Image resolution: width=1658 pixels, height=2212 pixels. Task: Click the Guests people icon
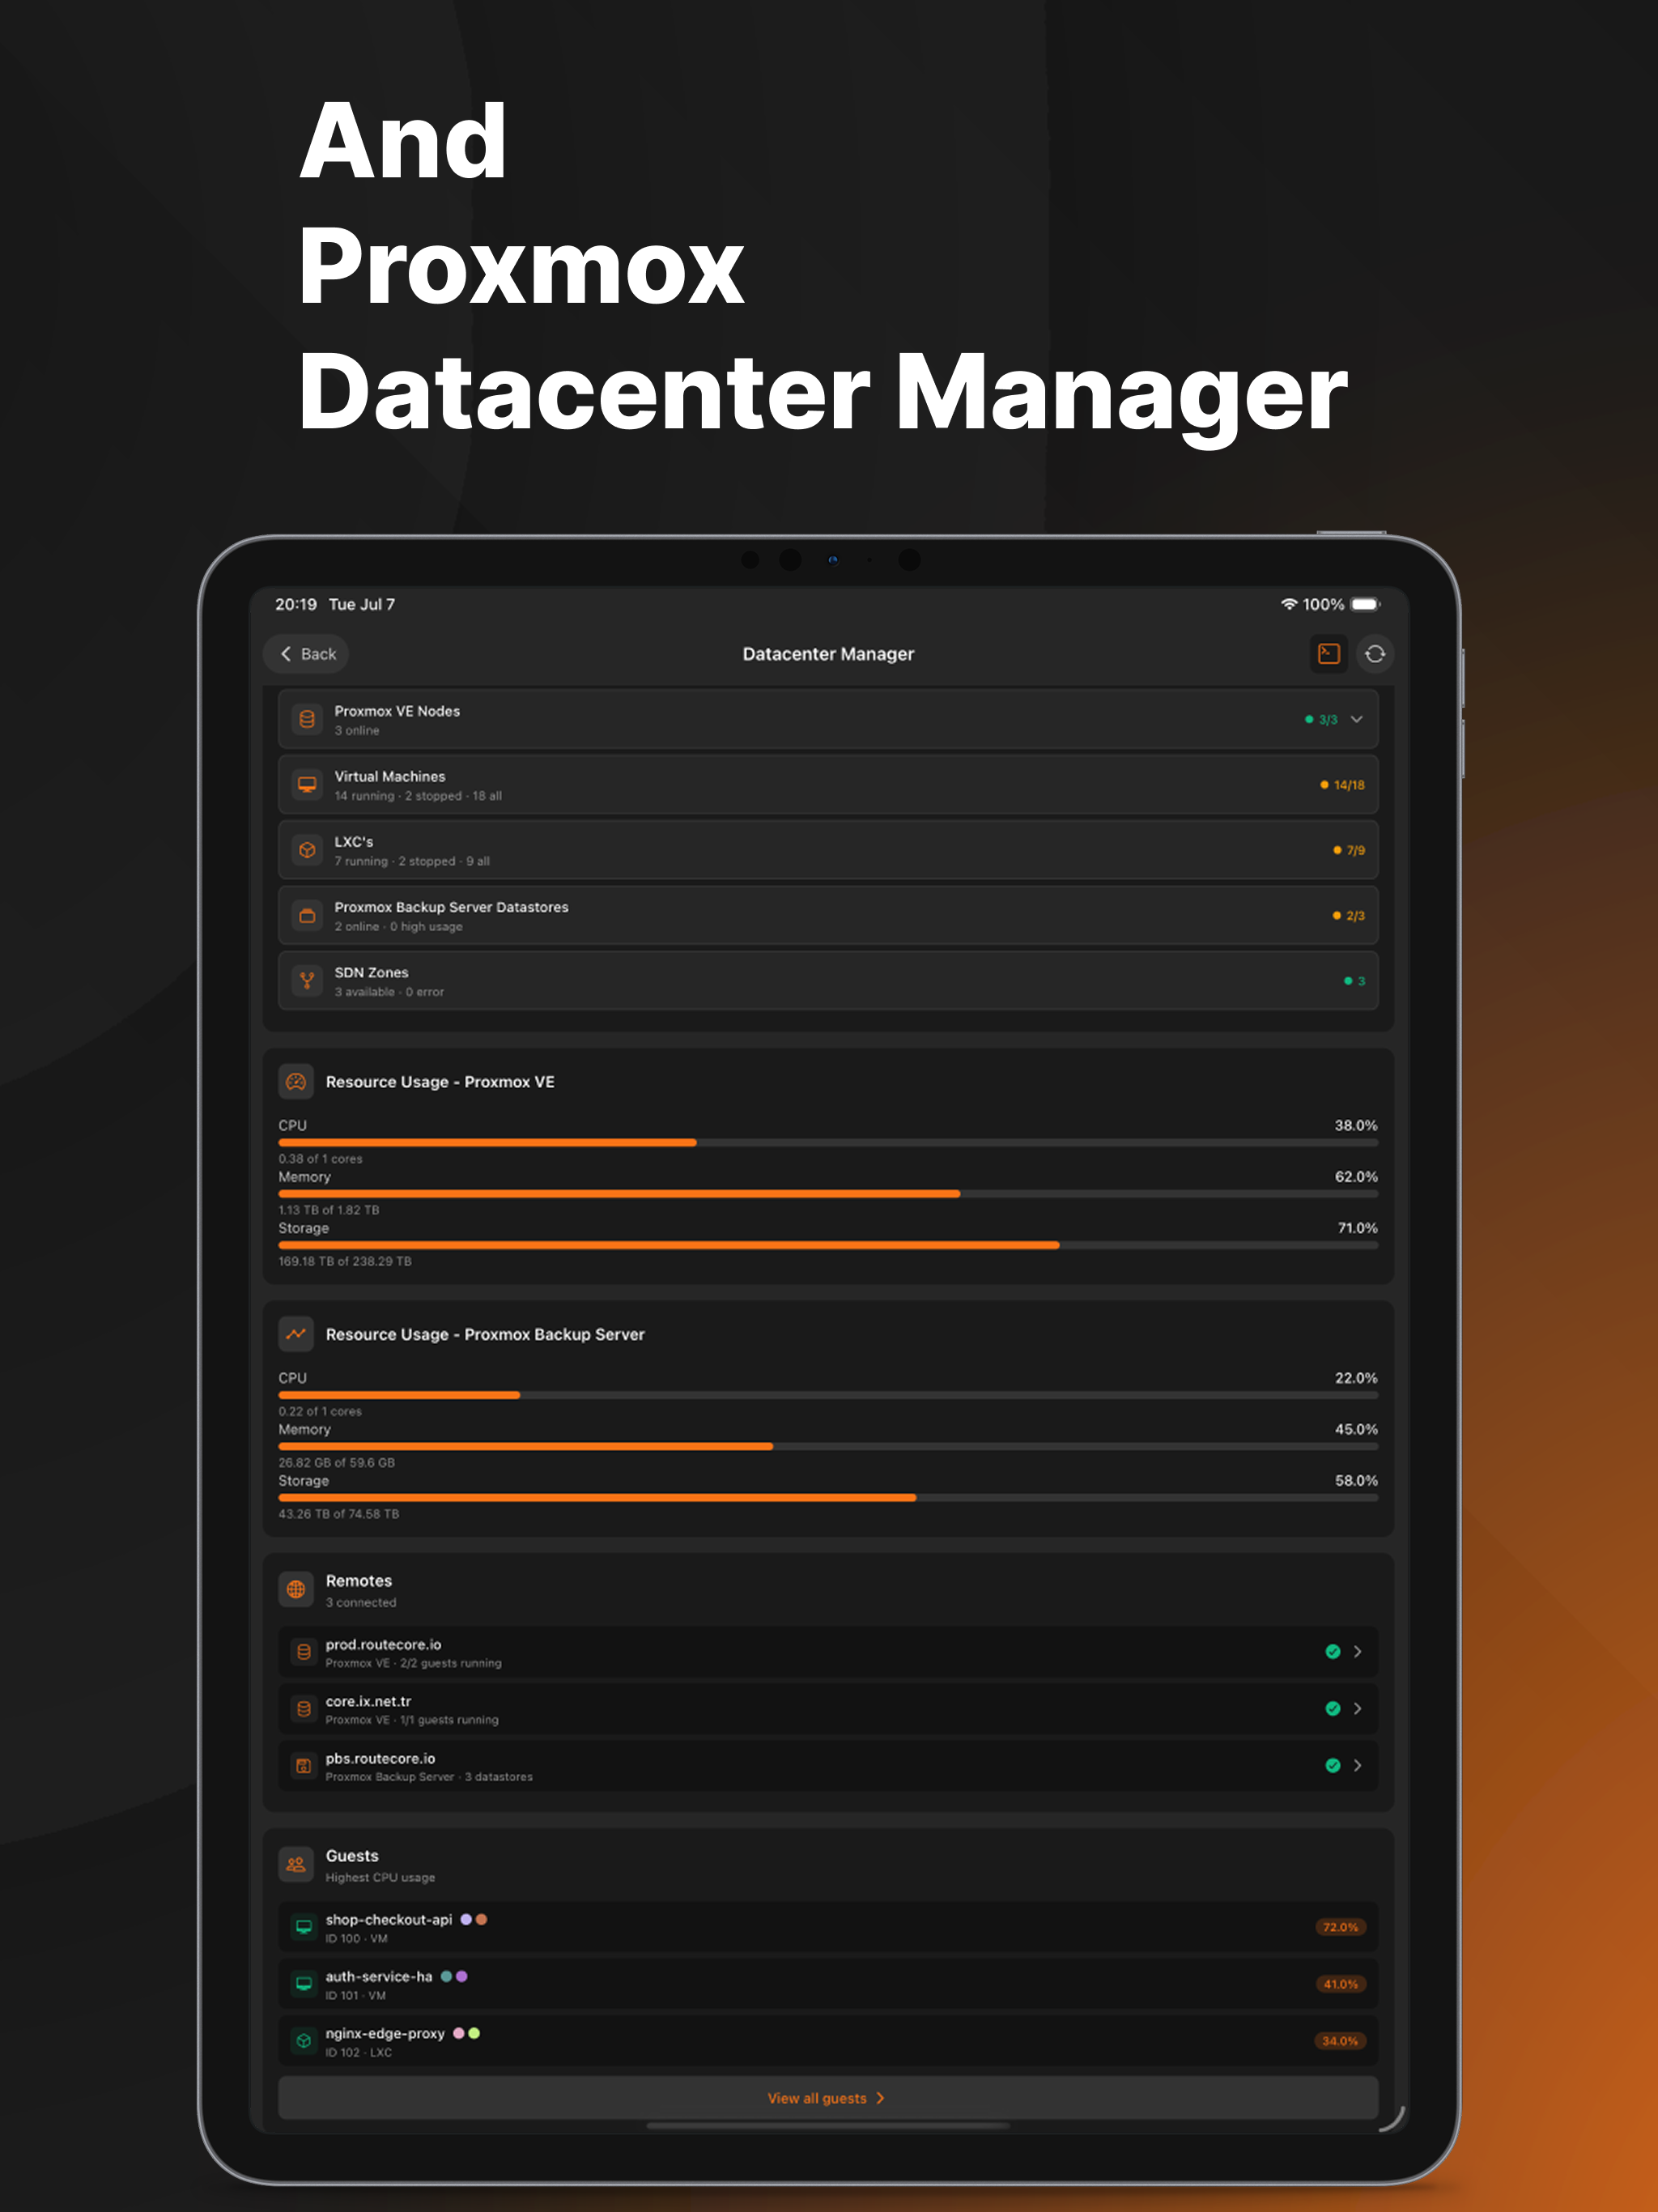(296, 1864)
